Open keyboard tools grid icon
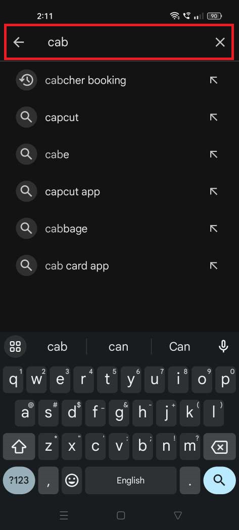Screen dimensions: 239x530 (x=15, y=346)
